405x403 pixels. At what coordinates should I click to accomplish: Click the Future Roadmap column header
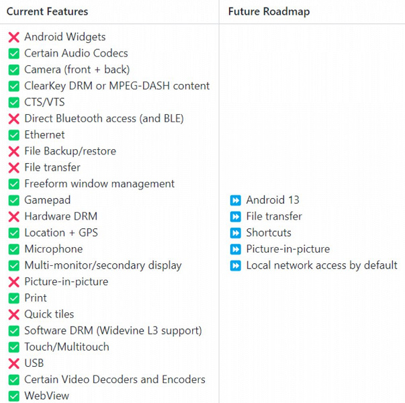(x=269, y=11)
